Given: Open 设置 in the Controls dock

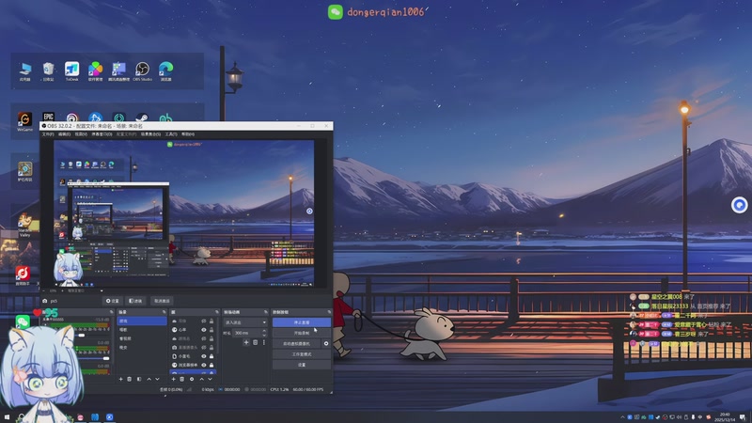Looking at the screenshot, I should click(x=302, y=365).
